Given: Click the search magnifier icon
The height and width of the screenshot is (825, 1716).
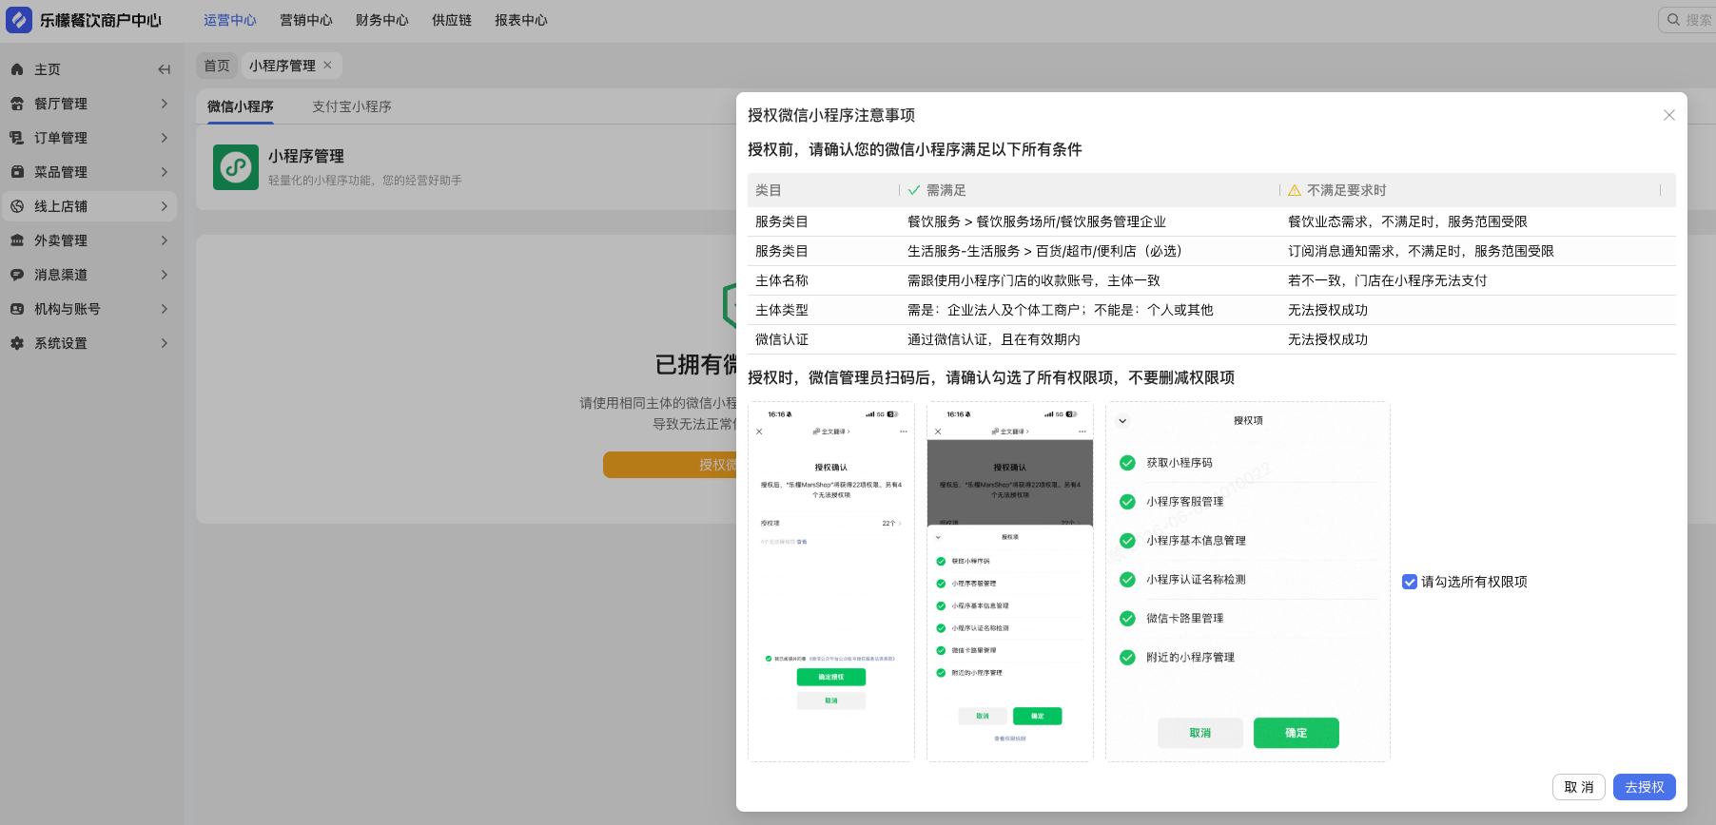Looking at the screenshot, I should click(1674, 20).
